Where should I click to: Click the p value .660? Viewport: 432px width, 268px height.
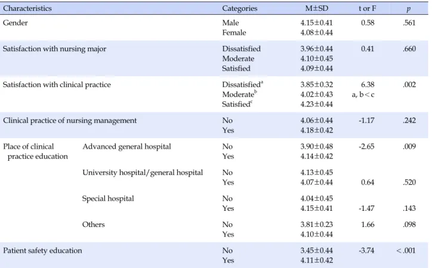click(x=409, y=49)
